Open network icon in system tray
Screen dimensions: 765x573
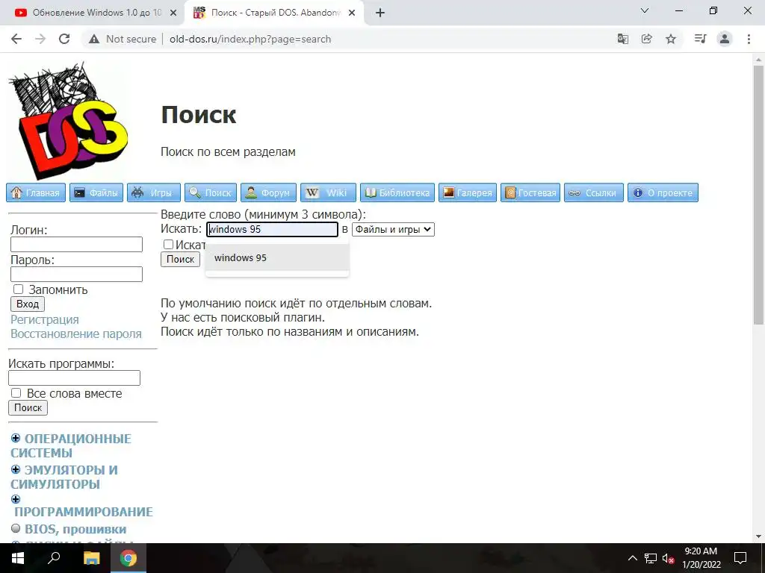[651, 558]
